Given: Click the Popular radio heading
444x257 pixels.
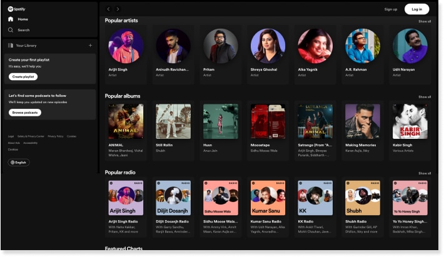Looking at the screenshot, I should pos(120,173).
